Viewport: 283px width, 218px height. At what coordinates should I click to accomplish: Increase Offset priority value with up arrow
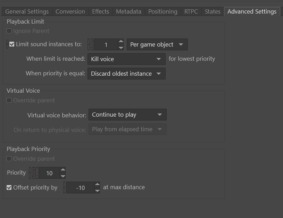97,184
